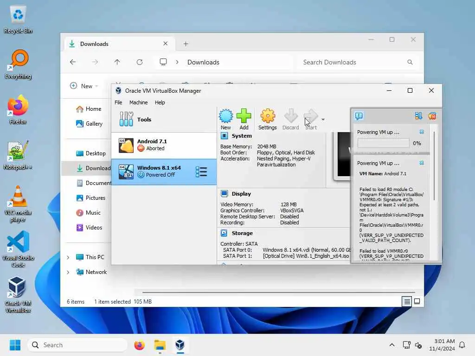Screen dimensions: 475x356
Task: Click the Forward arrow in File Explorer
Action: pos(95,62)
